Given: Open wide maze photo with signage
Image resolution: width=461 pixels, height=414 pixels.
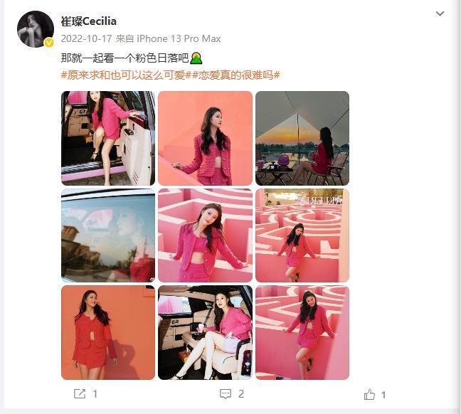Looking at the screenshot, I should tap(302, 235).
